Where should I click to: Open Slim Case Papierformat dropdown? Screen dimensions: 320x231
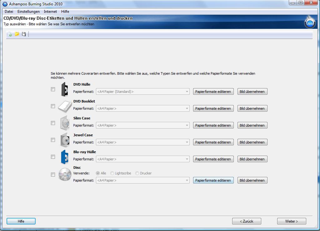142,125
